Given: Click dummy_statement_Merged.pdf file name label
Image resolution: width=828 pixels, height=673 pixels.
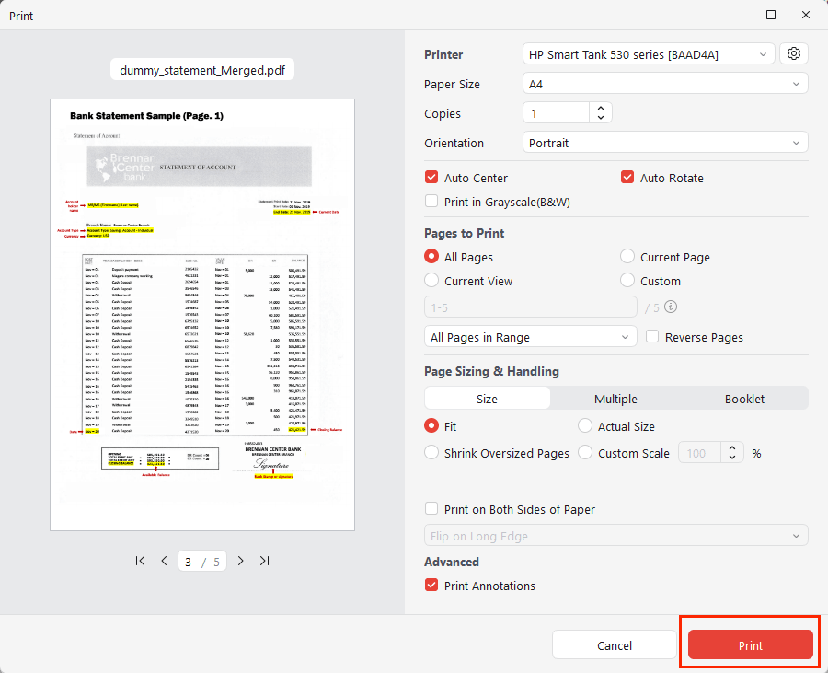Looking at the screenshot, I should [x=202, y=70].
